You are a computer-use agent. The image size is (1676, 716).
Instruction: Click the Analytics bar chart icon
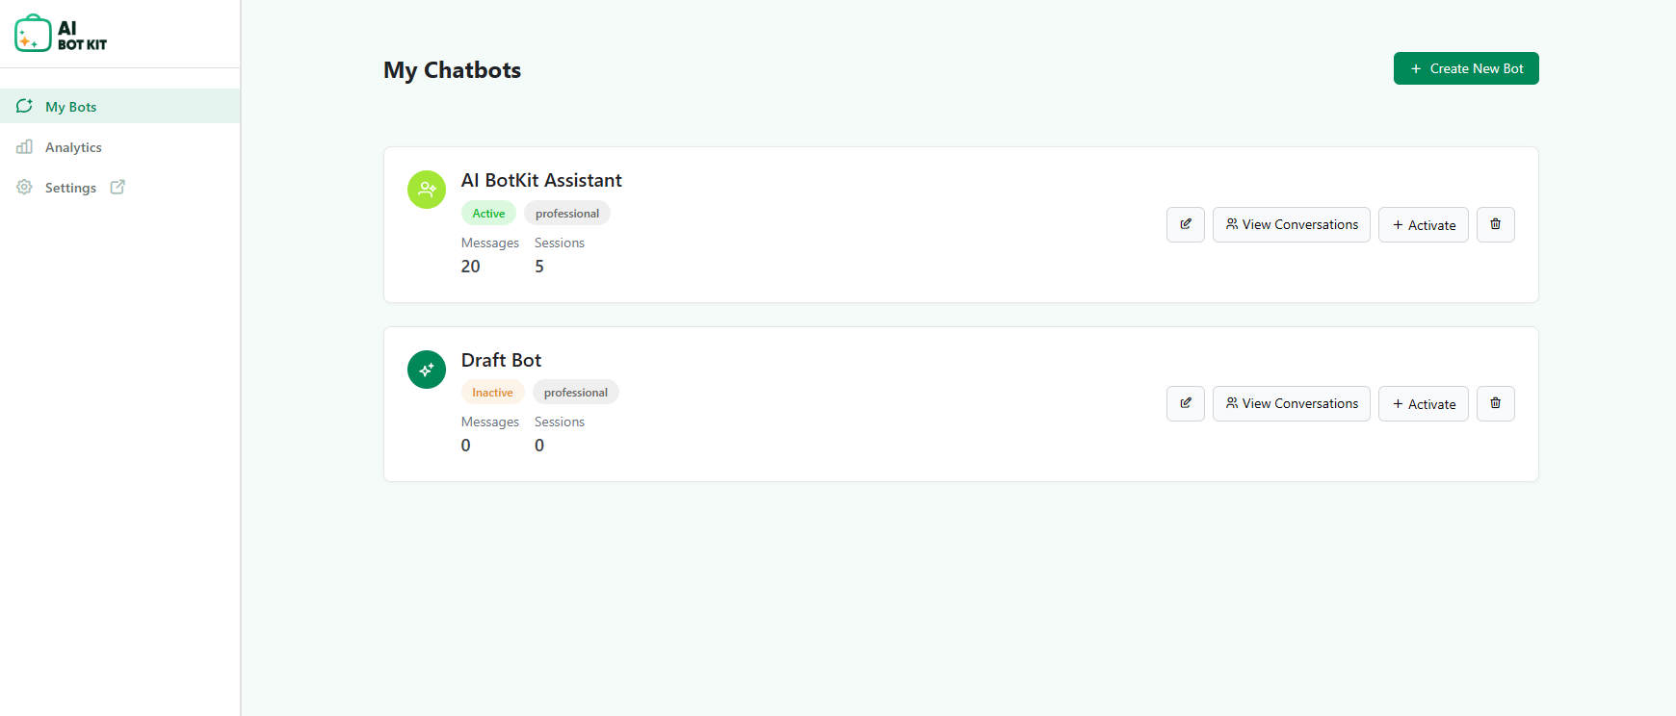pyautogui.click(x=24, y=146)
